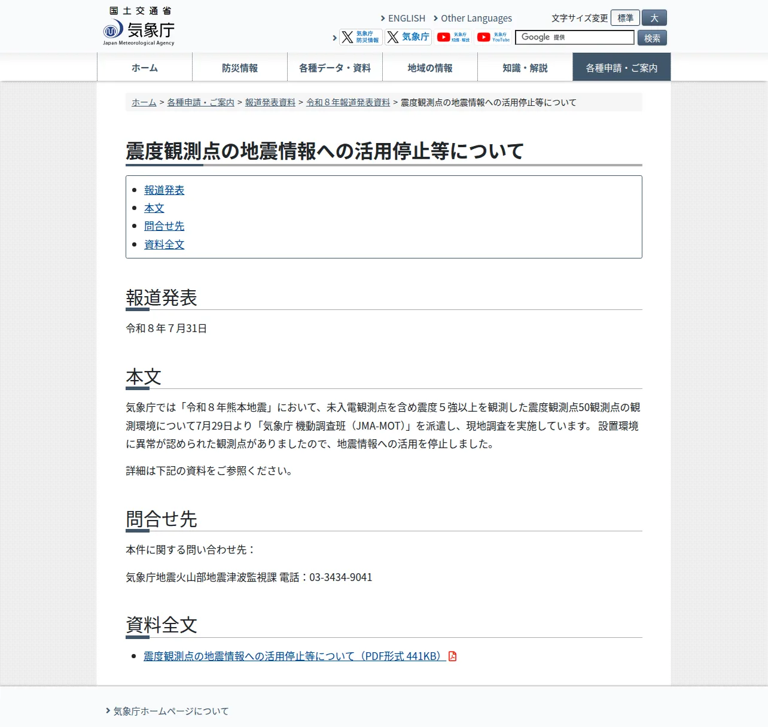The image size is (768, 727).
Task: Select the 各種データ・資料 navigation tab
Action: pos(335,68)
